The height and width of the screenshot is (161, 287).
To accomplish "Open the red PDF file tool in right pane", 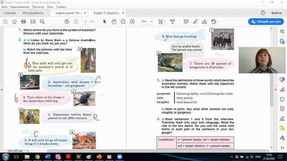I will click(282, 109).
